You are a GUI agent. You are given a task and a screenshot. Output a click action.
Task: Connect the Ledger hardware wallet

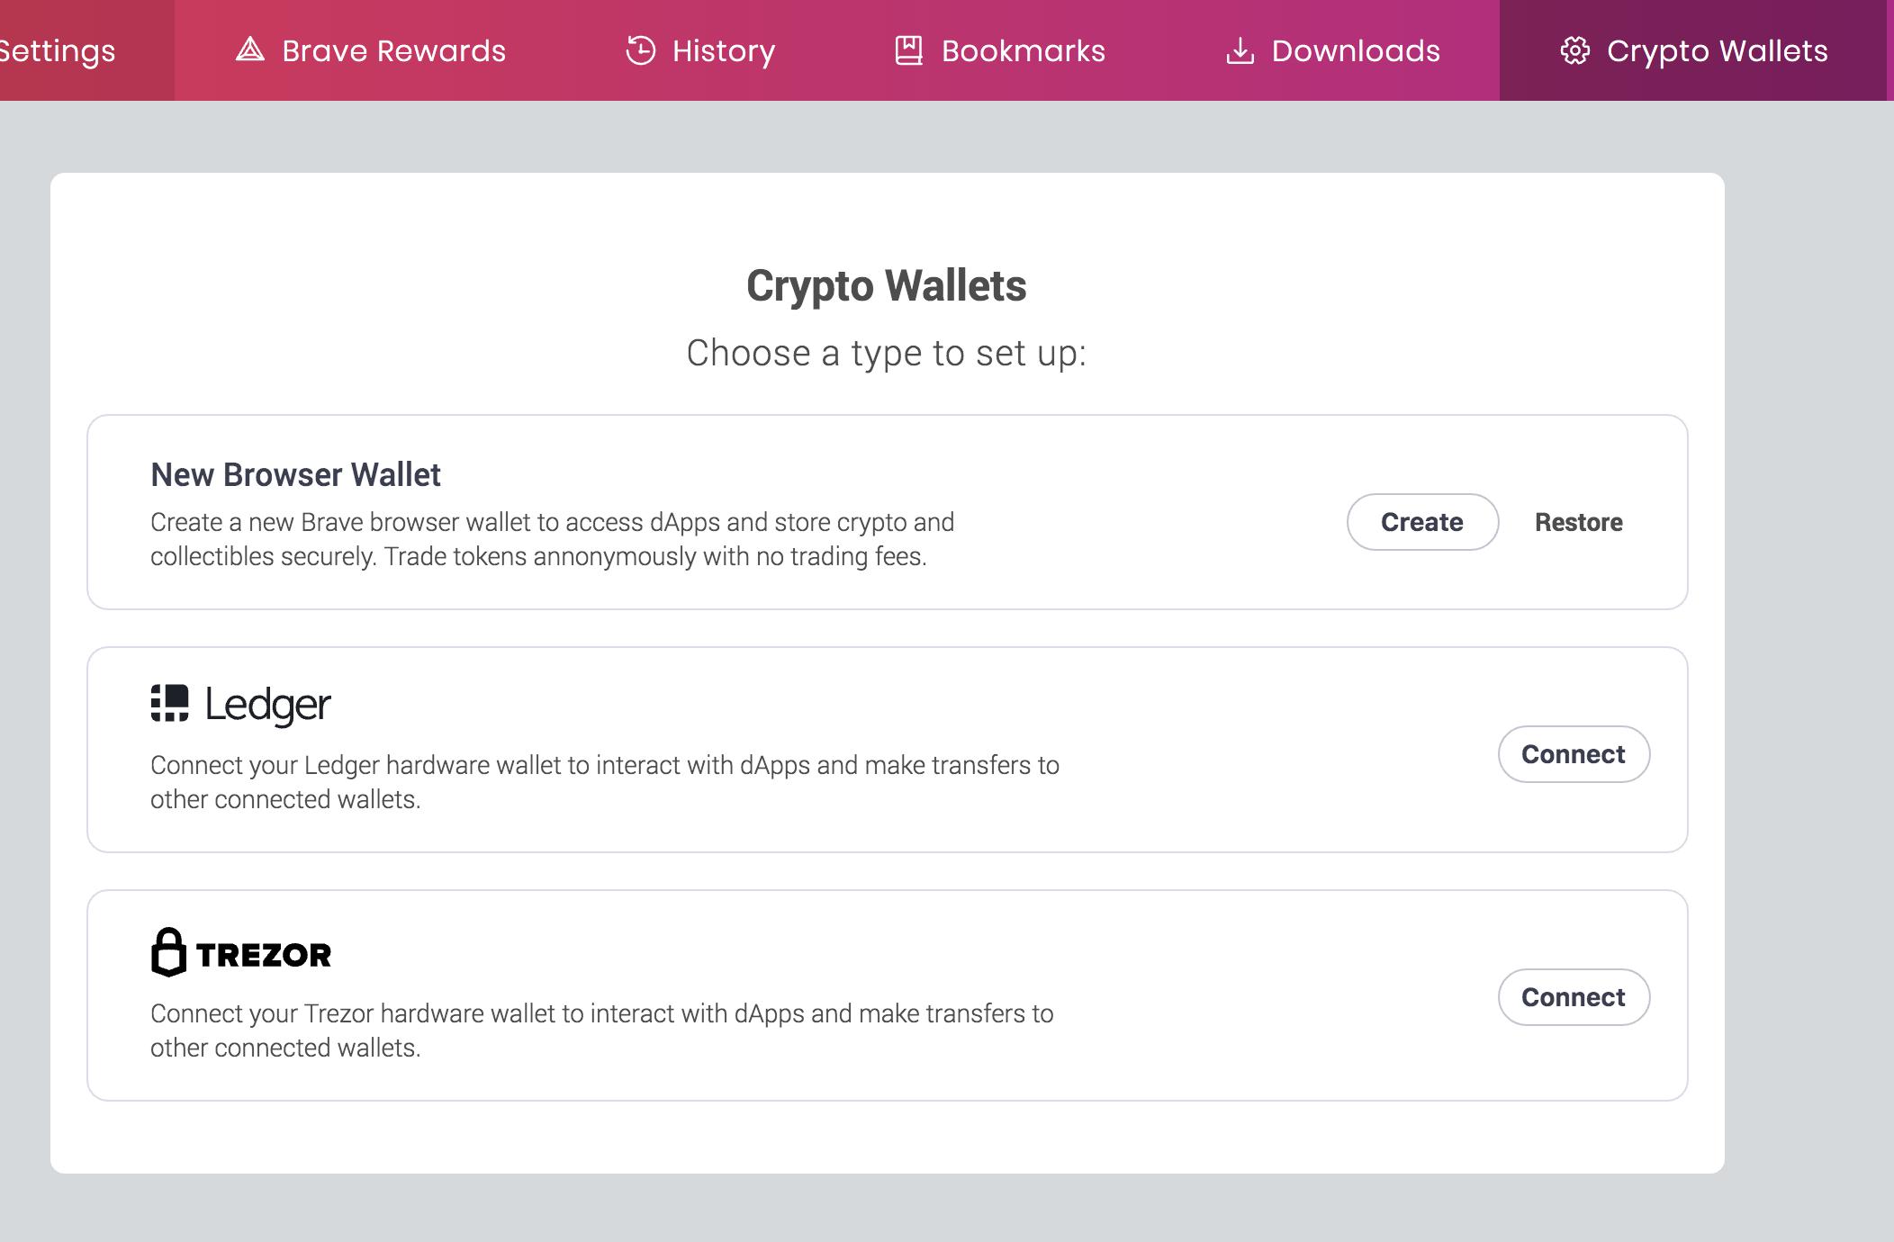1573,754
